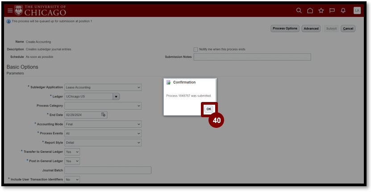Screen dimensions: 371x192
Task: Click the Confirmation dialog title
Action: point(184,82)
